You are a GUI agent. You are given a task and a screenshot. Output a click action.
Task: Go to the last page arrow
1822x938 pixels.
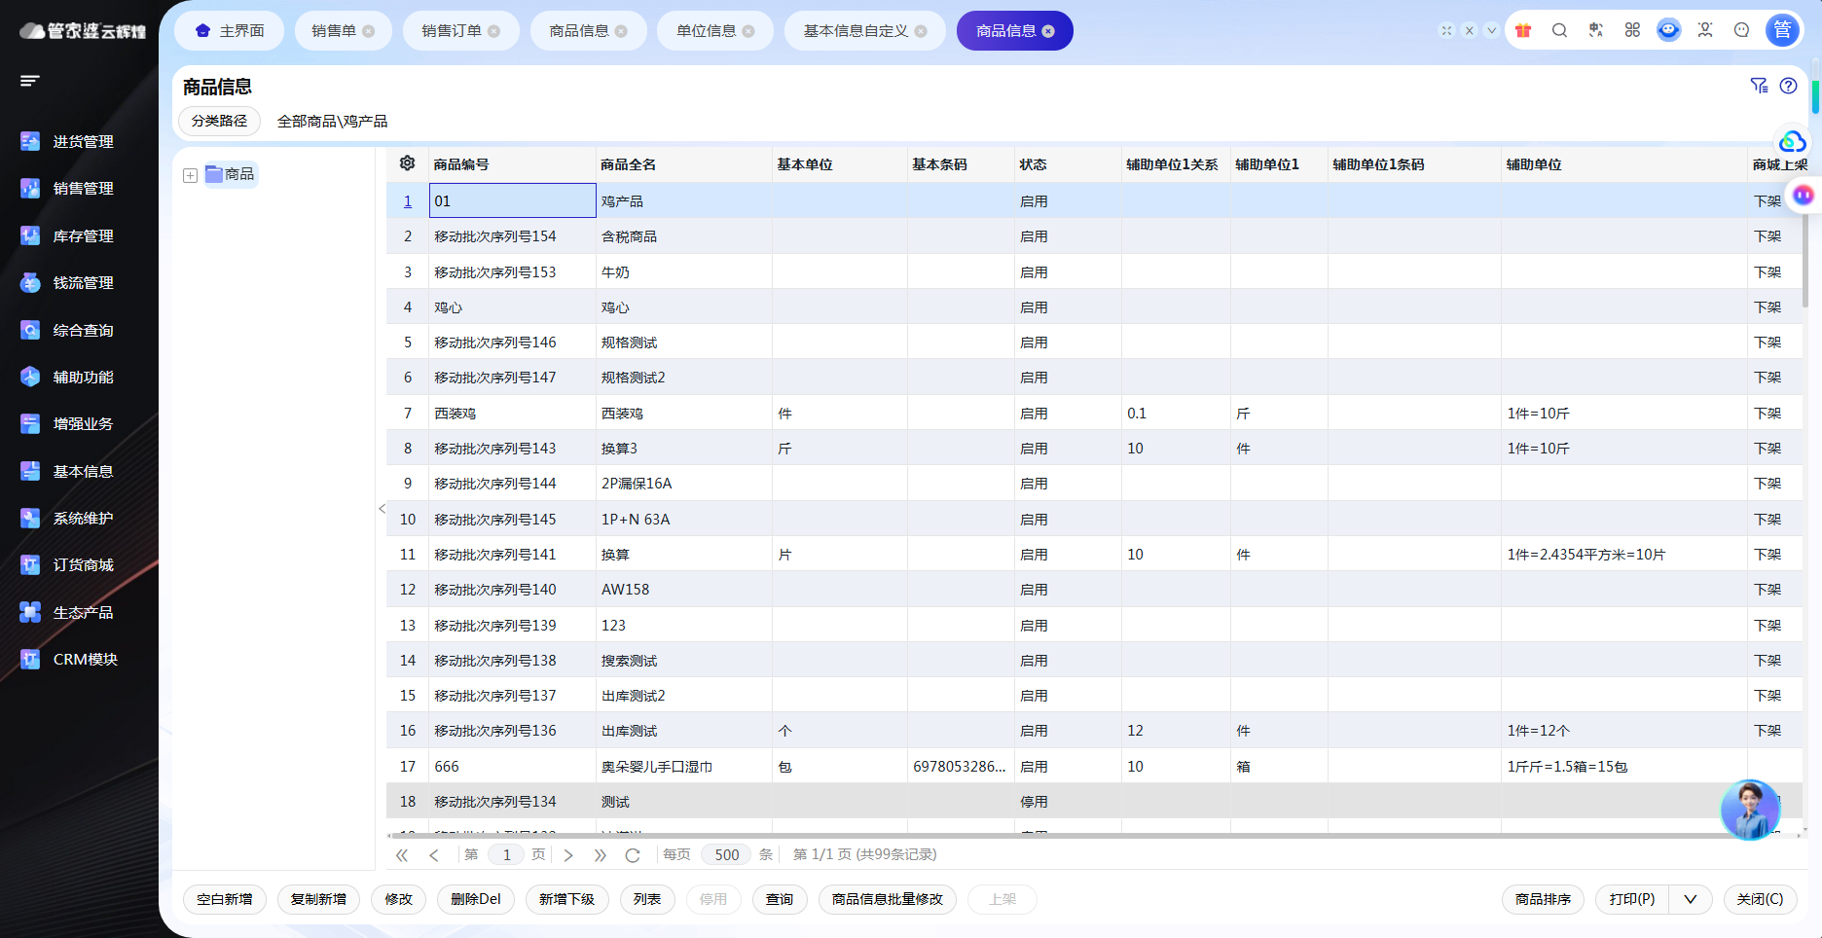coord(601,855)
